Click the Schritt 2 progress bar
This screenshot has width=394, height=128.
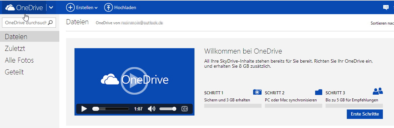294,106
